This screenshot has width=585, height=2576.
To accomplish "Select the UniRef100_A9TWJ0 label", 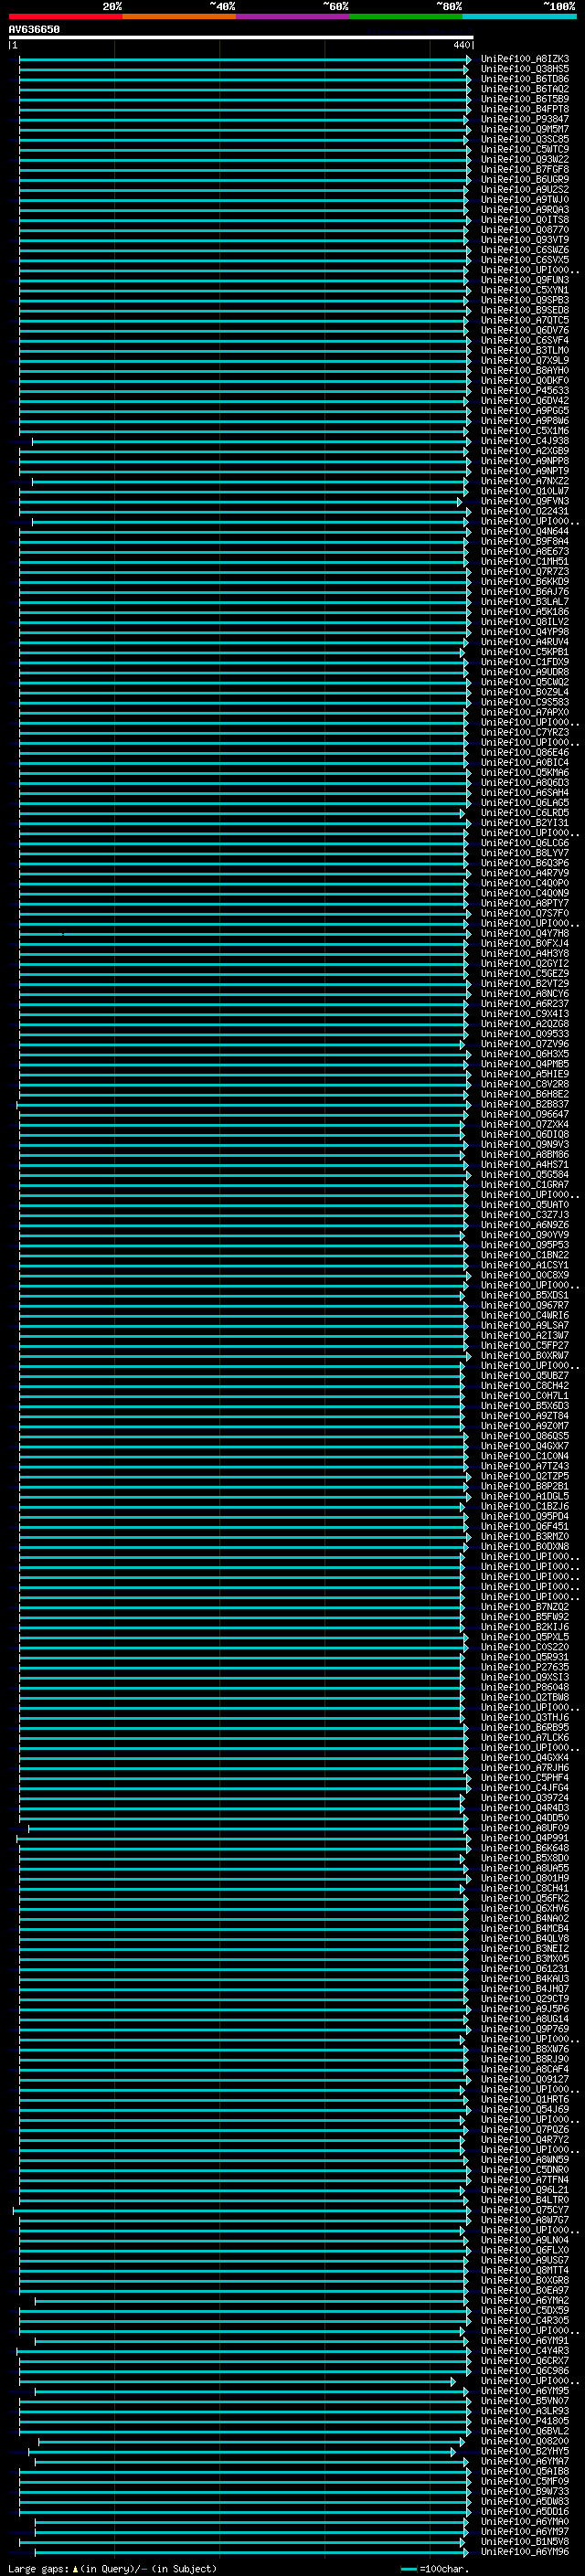I will pyautogui.click(x=524, y=200).
